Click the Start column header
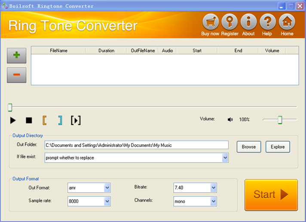Viewport: 306px width, 222px height. tap(197, 51)
